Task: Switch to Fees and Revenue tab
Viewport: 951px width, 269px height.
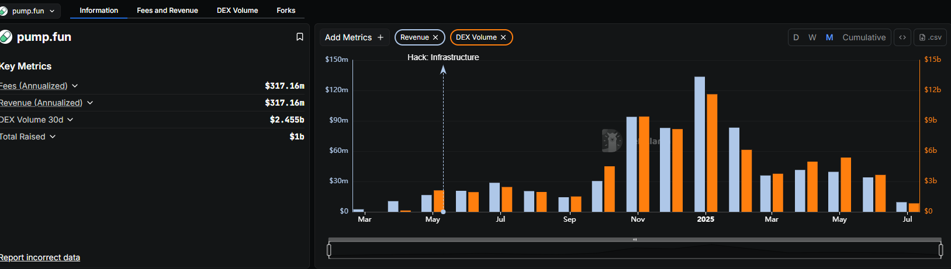Action: point(167,11)
